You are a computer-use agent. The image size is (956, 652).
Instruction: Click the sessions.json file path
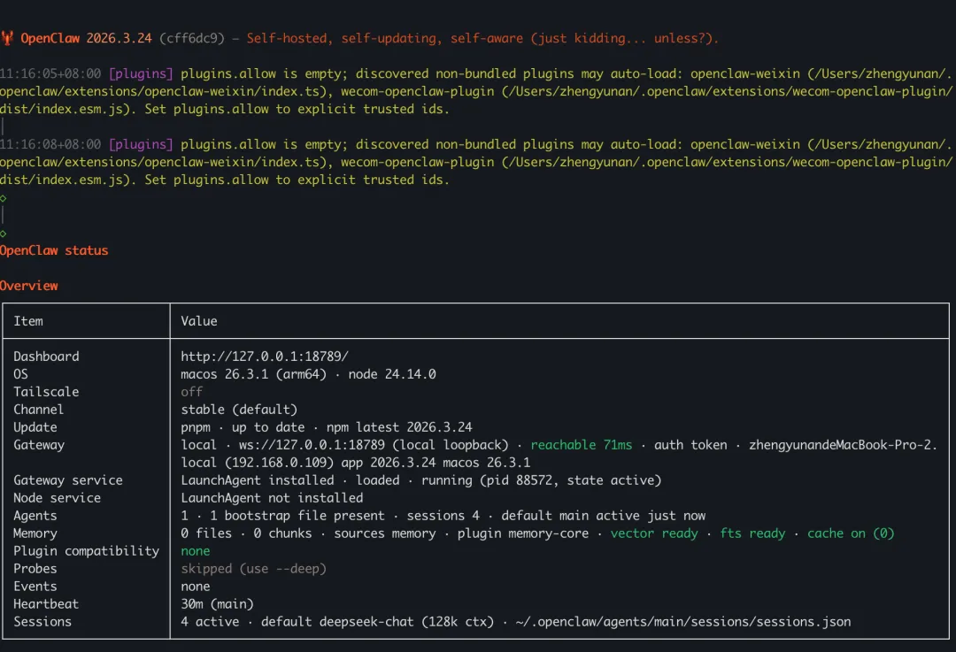[682, 622]
